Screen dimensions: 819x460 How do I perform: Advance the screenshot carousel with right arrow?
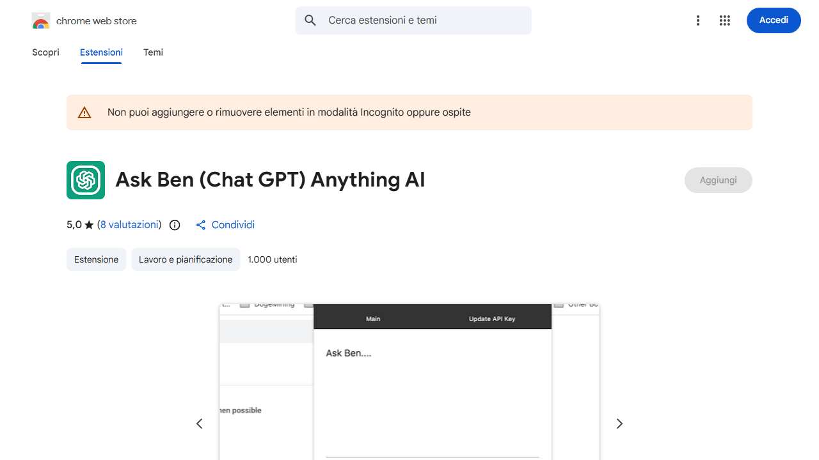[x=619, y=424]
